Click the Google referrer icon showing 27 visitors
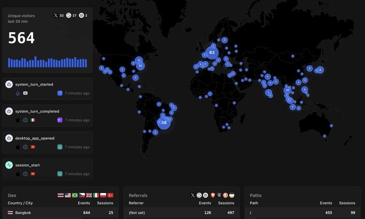Screen dimensions: 365x219 69,16
